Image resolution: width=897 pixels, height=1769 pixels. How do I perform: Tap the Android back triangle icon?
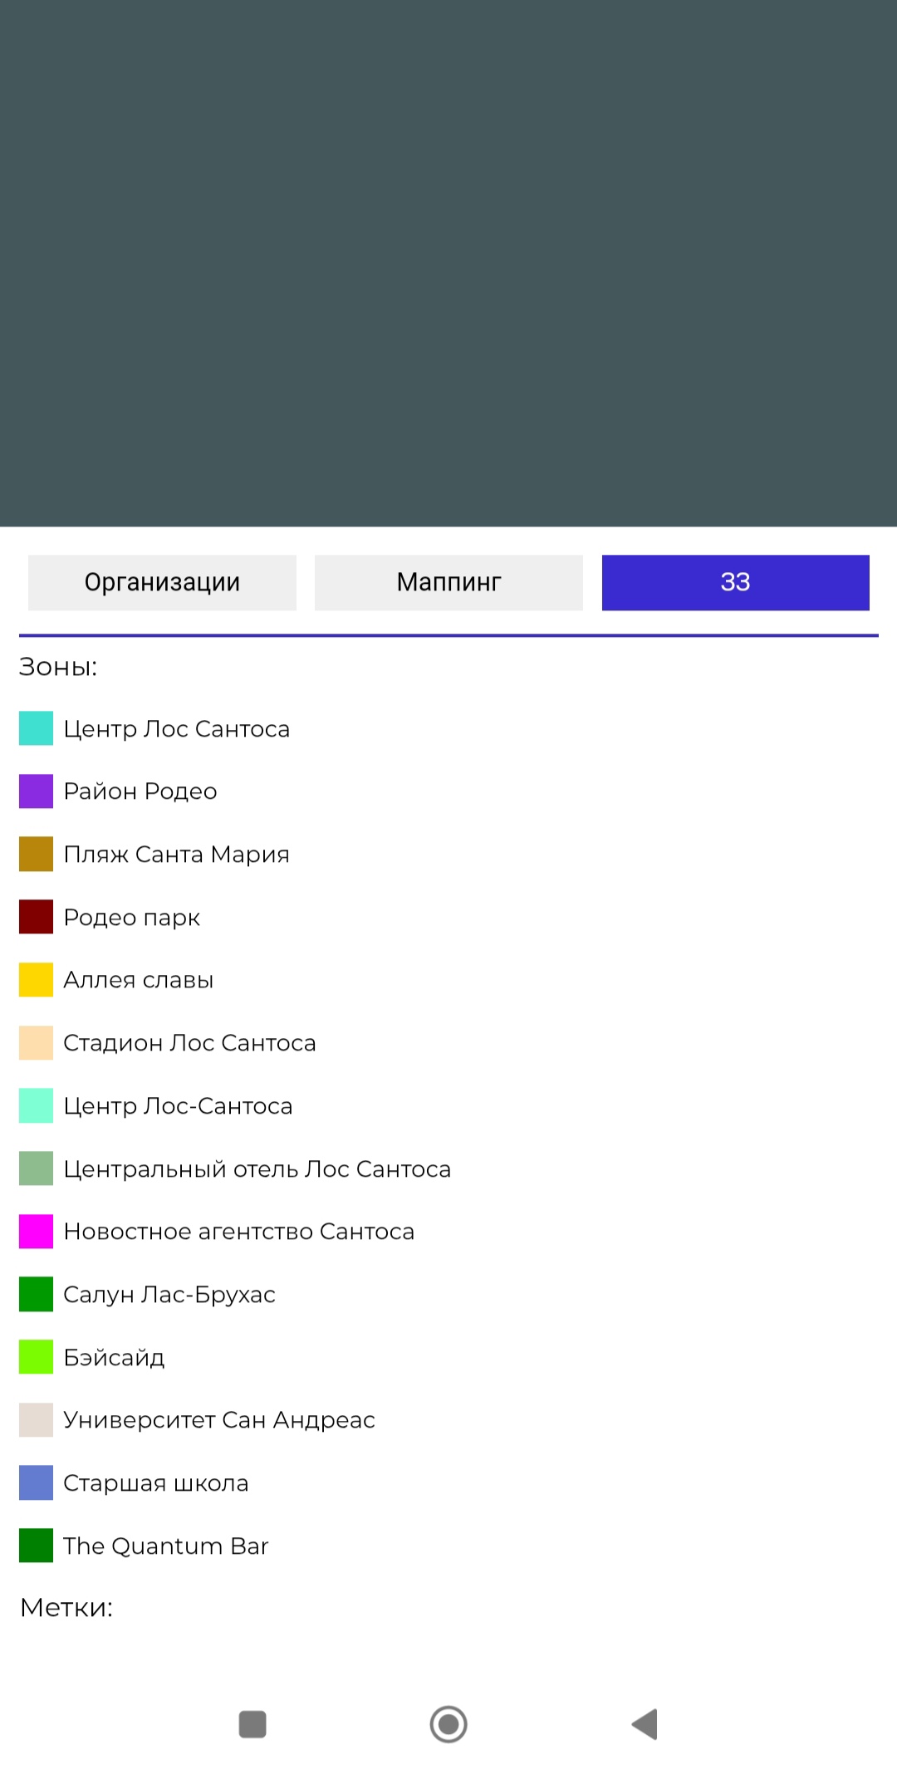[645, 1724]
